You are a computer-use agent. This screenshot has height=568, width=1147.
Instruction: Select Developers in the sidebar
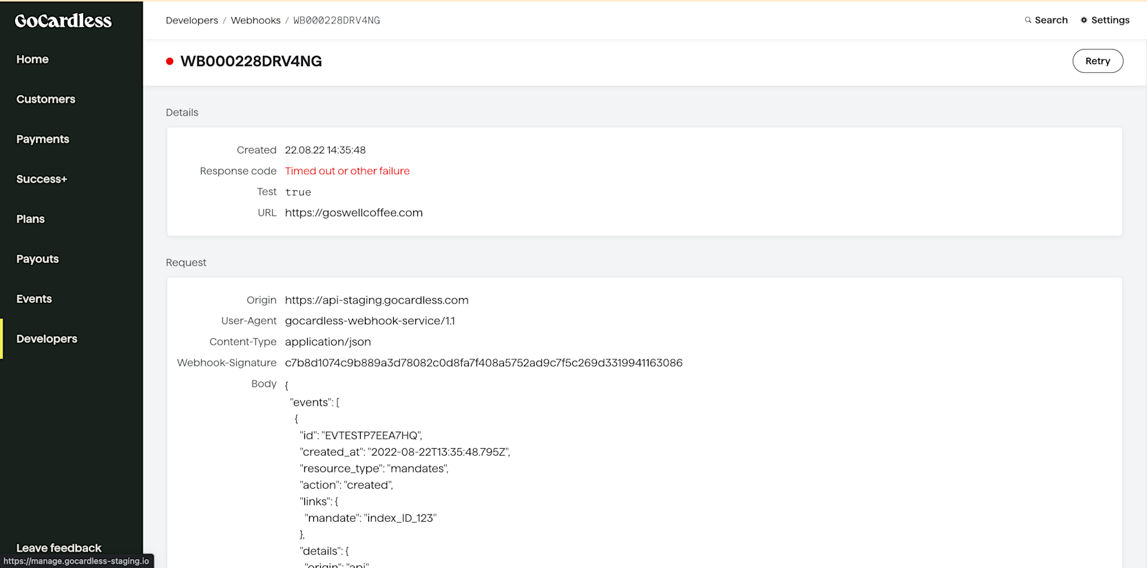(x=47, y=339)
